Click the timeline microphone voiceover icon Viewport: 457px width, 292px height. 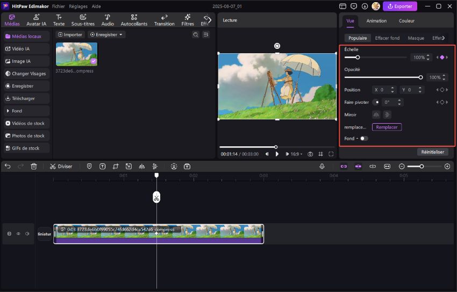(322, 166)
